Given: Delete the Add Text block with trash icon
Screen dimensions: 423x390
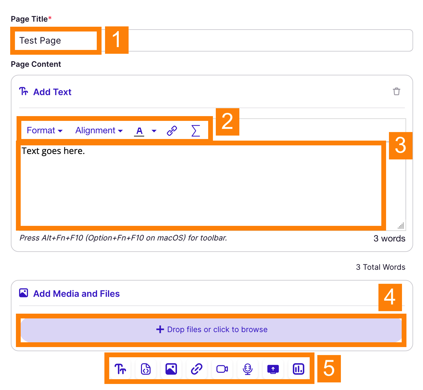Looking at the screenshot, I should 396,92.
